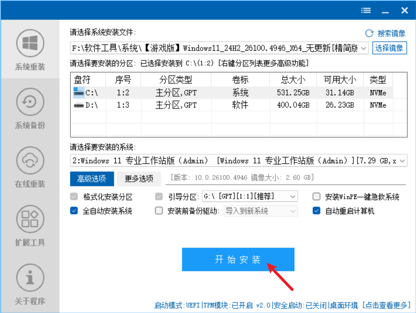Viewport: 416px width, 313px height.
Task: Expand the Windows 11 edition selection dropdown
Action: [x=402, y=161]
